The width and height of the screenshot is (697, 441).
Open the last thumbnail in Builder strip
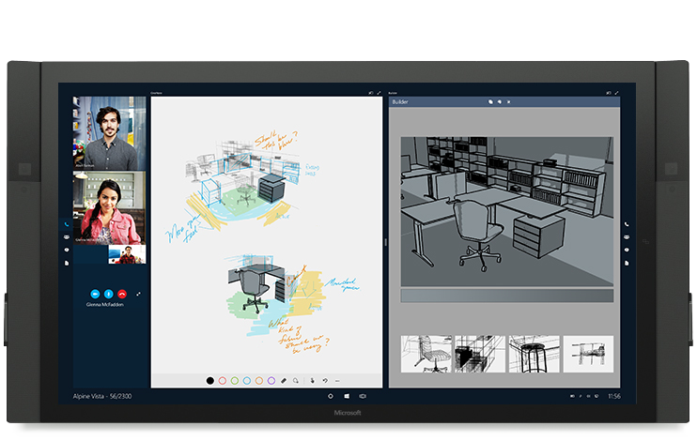[x=588, y=355]
